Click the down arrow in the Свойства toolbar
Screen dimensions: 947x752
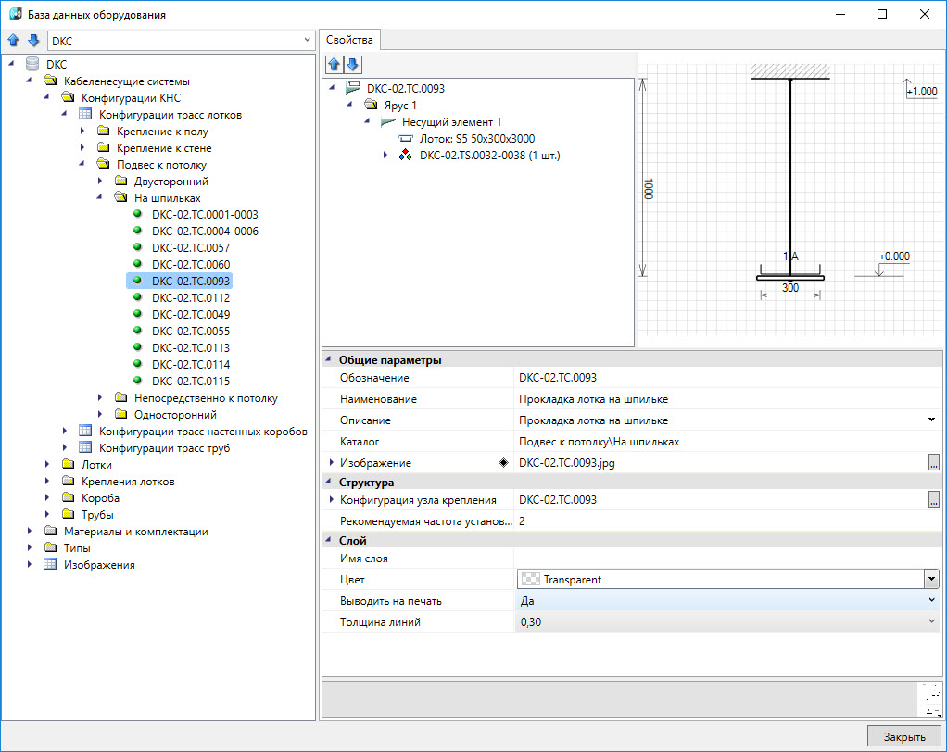click(353, 64)
